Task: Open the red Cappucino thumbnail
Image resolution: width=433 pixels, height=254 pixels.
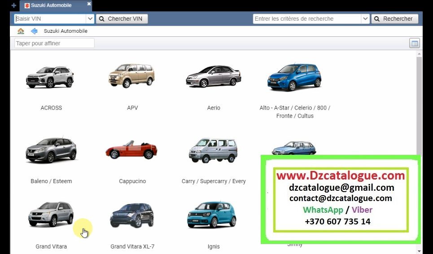Action: point(131,149)
